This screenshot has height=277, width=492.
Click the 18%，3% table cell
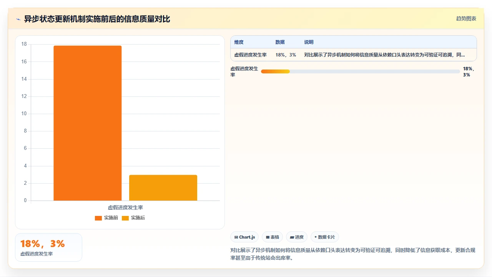click(286, 55)
